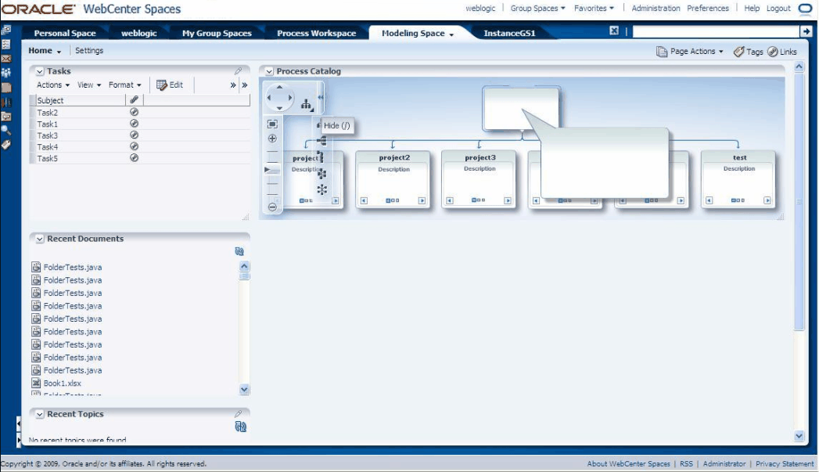Open the checklist icon in the left sidebar
Screen dimensions: 819x472
pos(6,45)
